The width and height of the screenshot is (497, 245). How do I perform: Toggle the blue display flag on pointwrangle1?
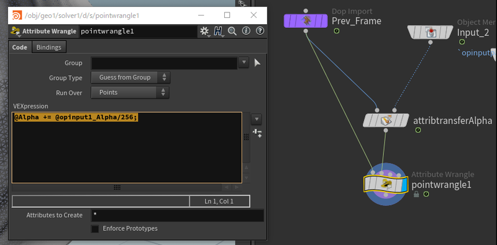[x=404, y=184]
